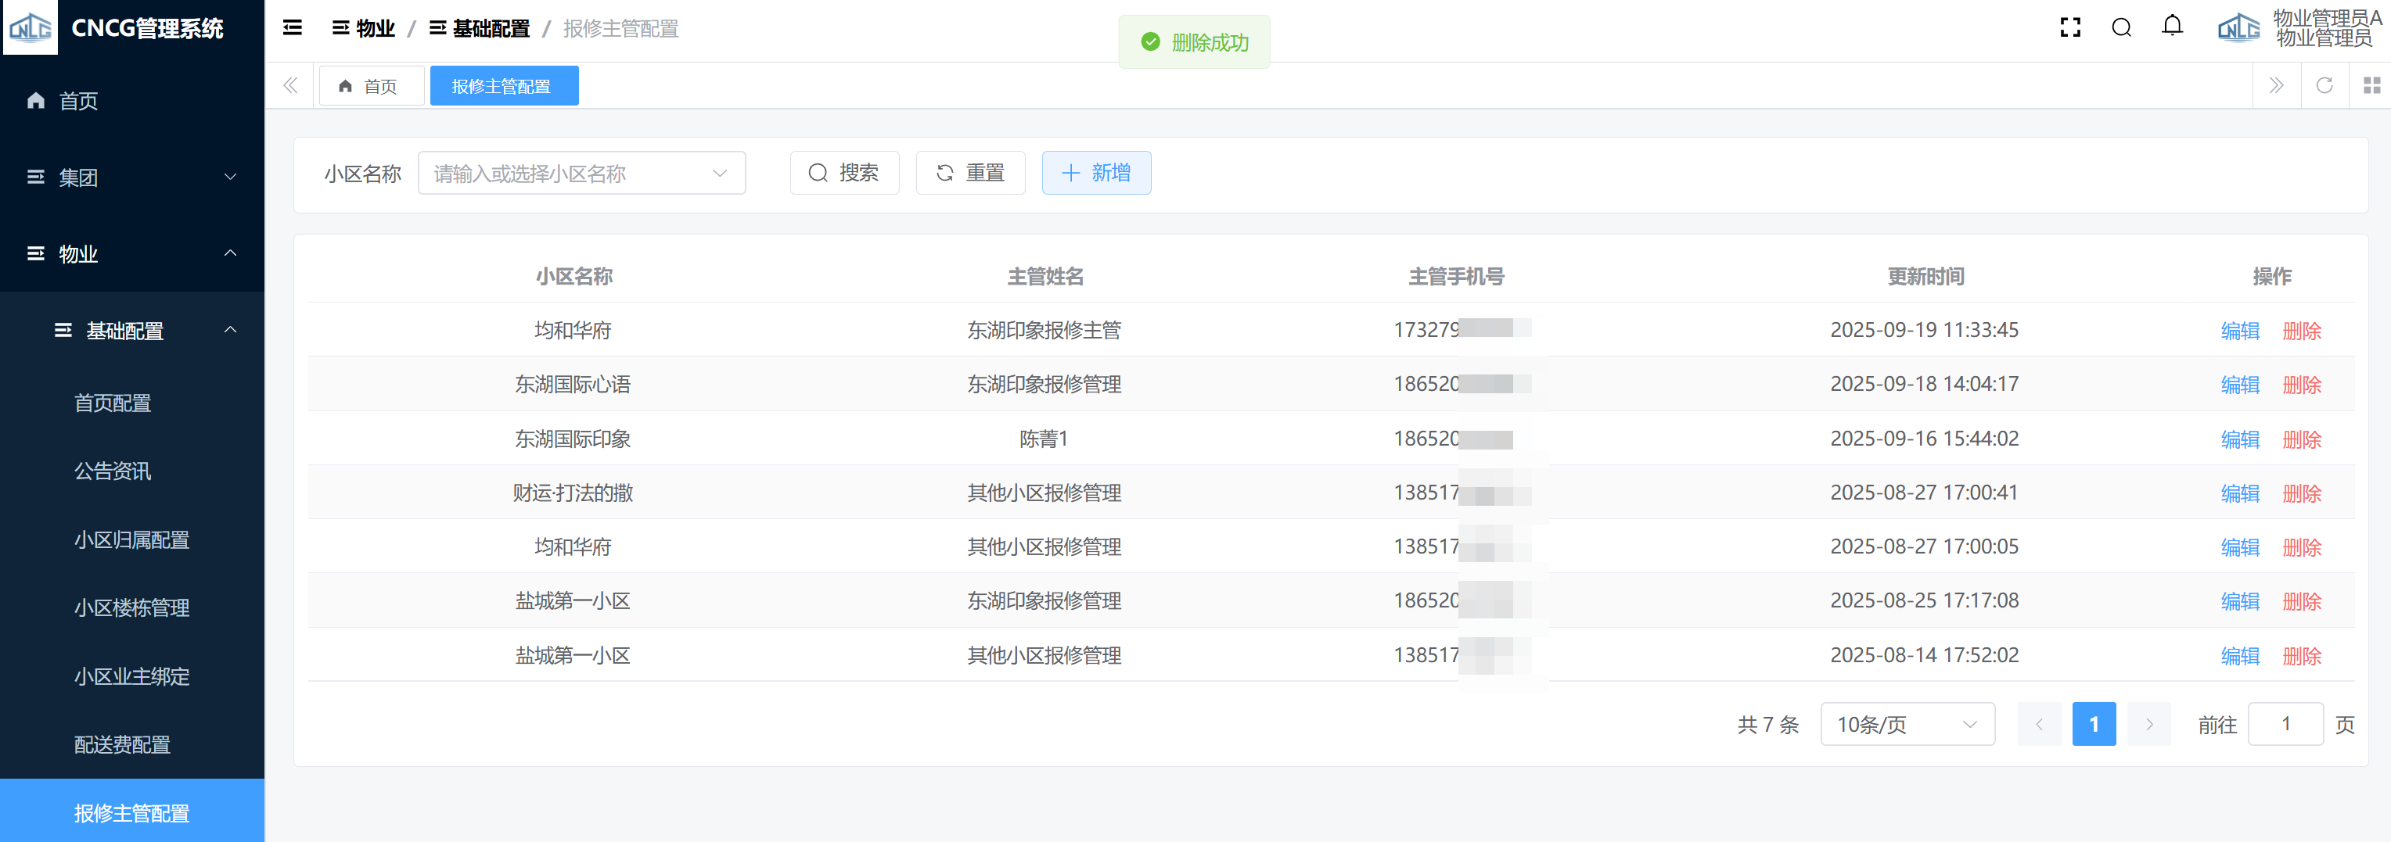Delete the 东湖国际印象 row
The height and width of the screenshot is (842, 2391).
pyautogui.click(x=2301, y=439)
